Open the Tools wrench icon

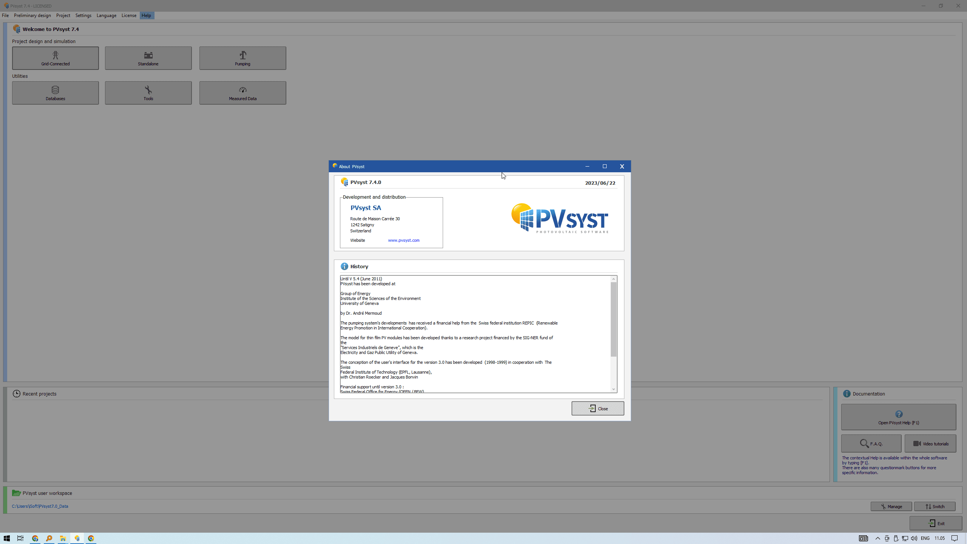tap(148, 90)
